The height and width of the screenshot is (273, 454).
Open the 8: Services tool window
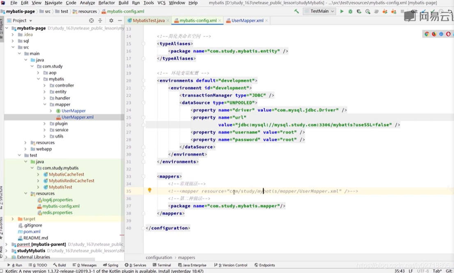coord(135,265)
